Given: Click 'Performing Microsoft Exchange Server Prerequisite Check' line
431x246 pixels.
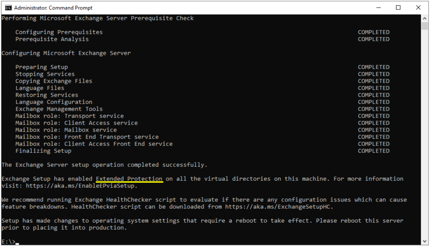Looking at the screenshot, I should (98, 18).
